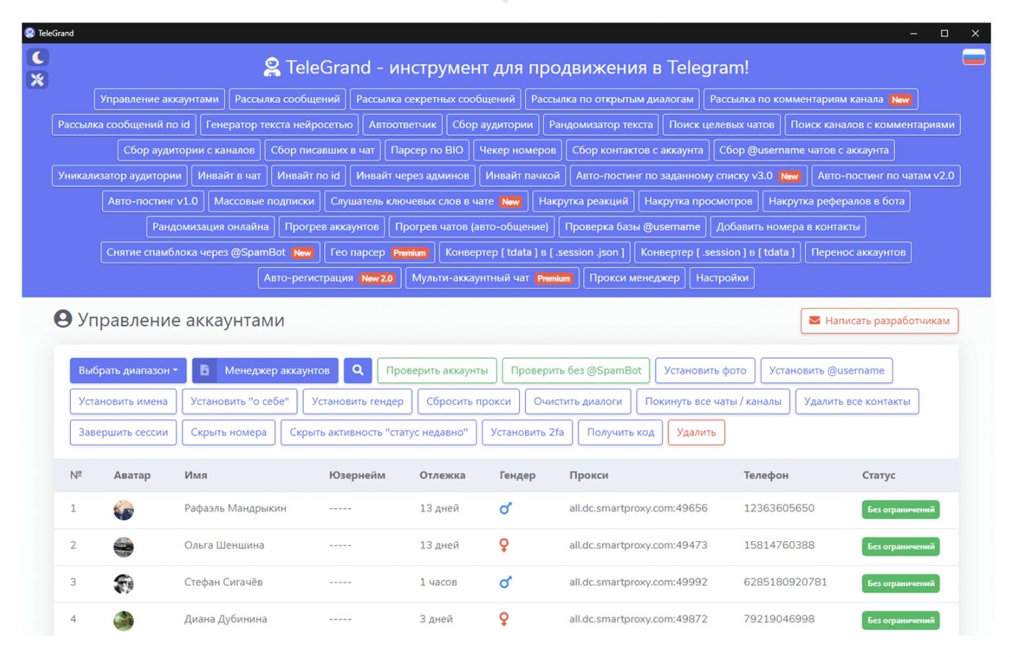Image resolution: width=1011 pixels, height=657 pixels.
Task: Click Установить гендер button
Action: point(357,402)
